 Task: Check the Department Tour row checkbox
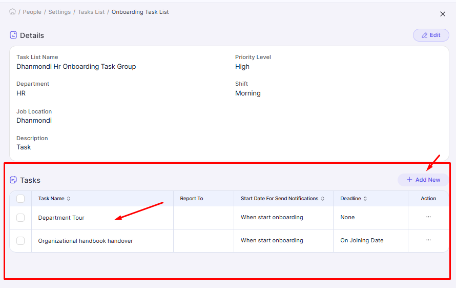coord(20,218)
